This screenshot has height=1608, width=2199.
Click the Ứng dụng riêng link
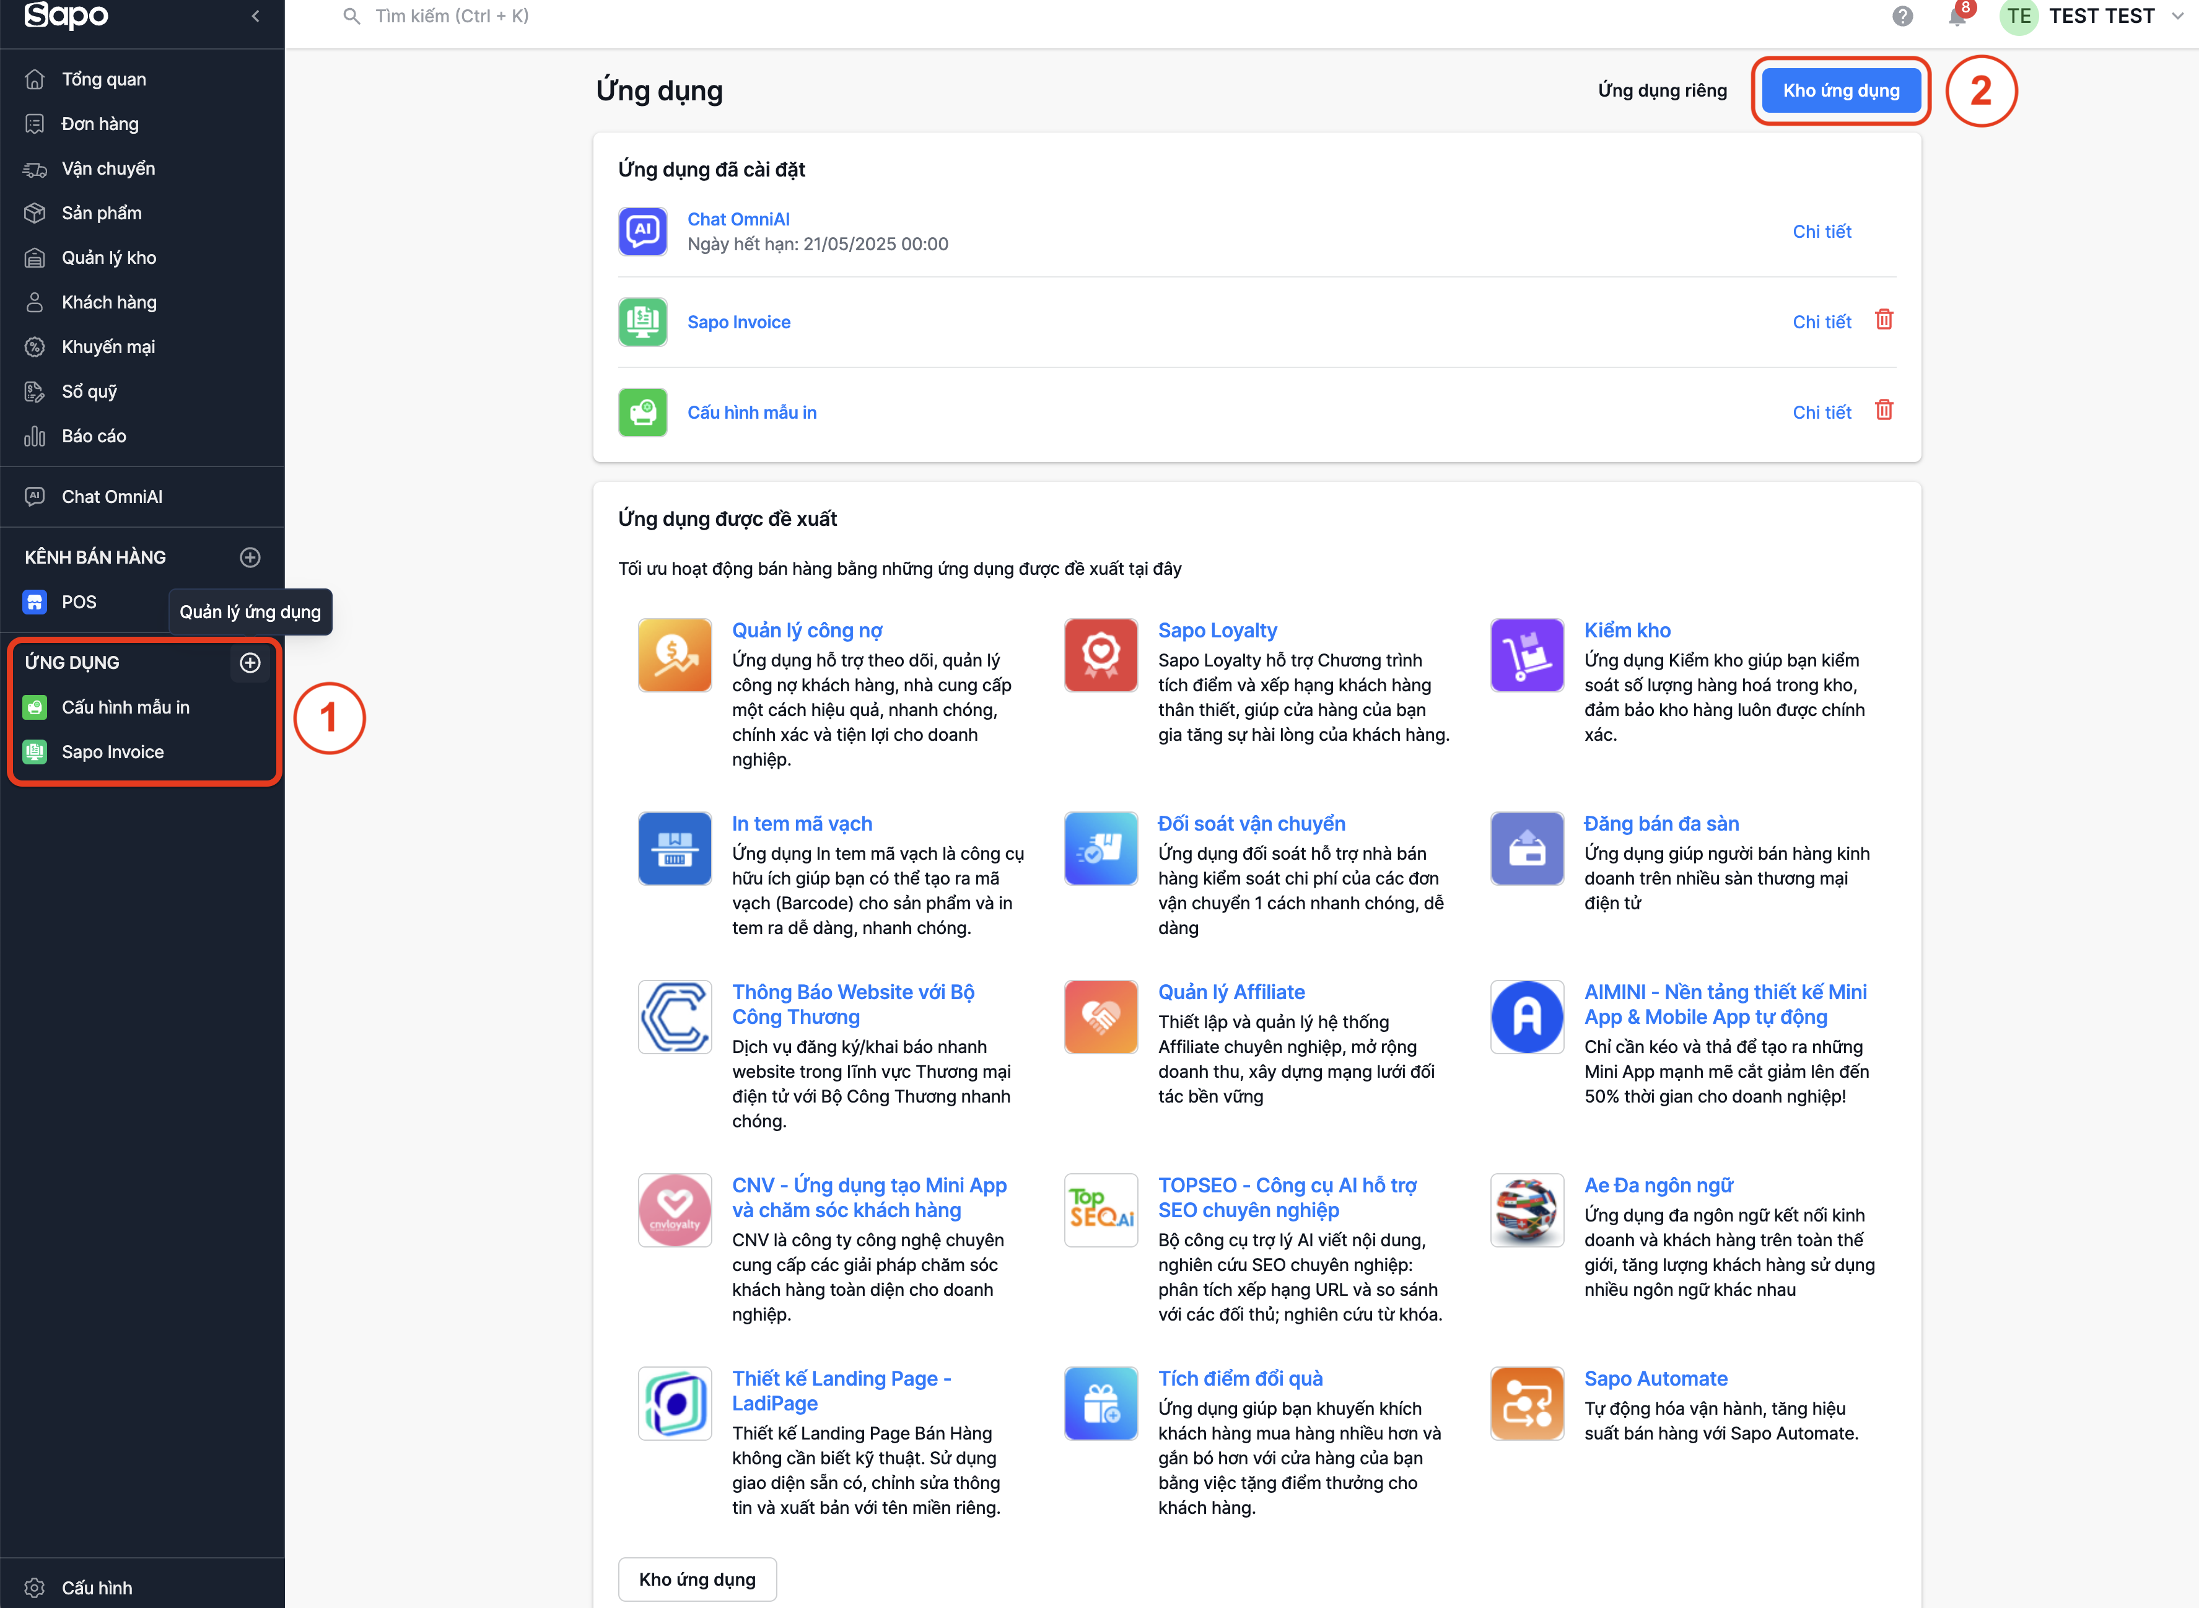click(1662, 90)
